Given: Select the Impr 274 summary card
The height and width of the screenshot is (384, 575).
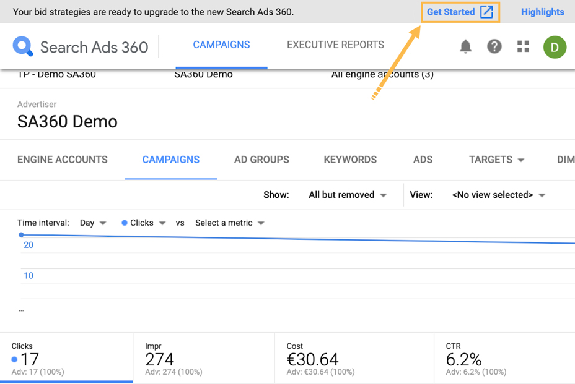Looking at the screenshot, I should point(204,358).
